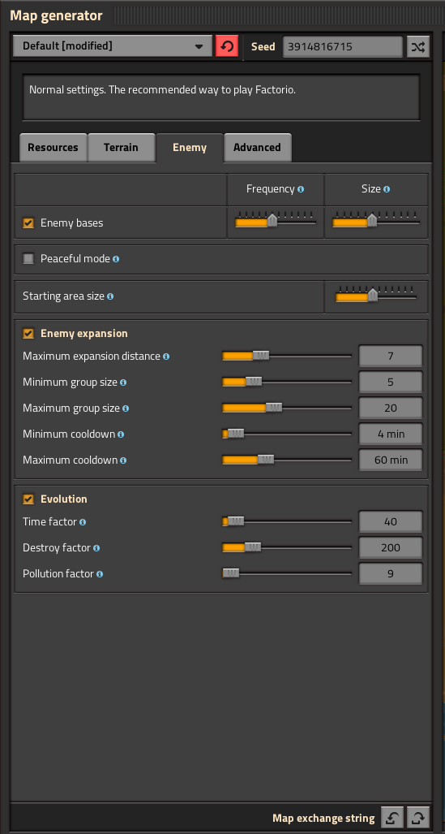Click the info icon next to Frequency

pyautogui.click(x=301, y=189)
